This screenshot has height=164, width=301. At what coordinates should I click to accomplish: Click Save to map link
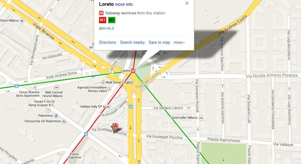point(159,42)
